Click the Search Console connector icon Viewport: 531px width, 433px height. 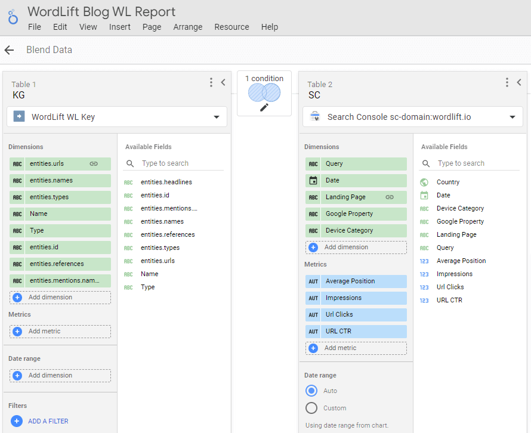(x=315, y=116)
